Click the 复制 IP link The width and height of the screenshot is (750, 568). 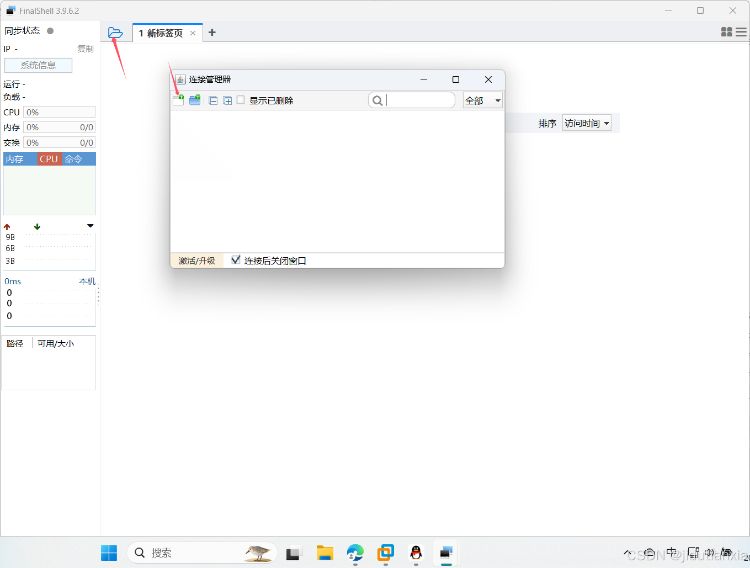[85, 49]
